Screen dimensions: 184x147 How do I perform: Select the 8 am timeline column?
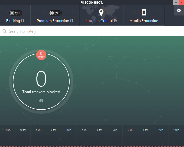pyautogui.click(x=146, y=136)
